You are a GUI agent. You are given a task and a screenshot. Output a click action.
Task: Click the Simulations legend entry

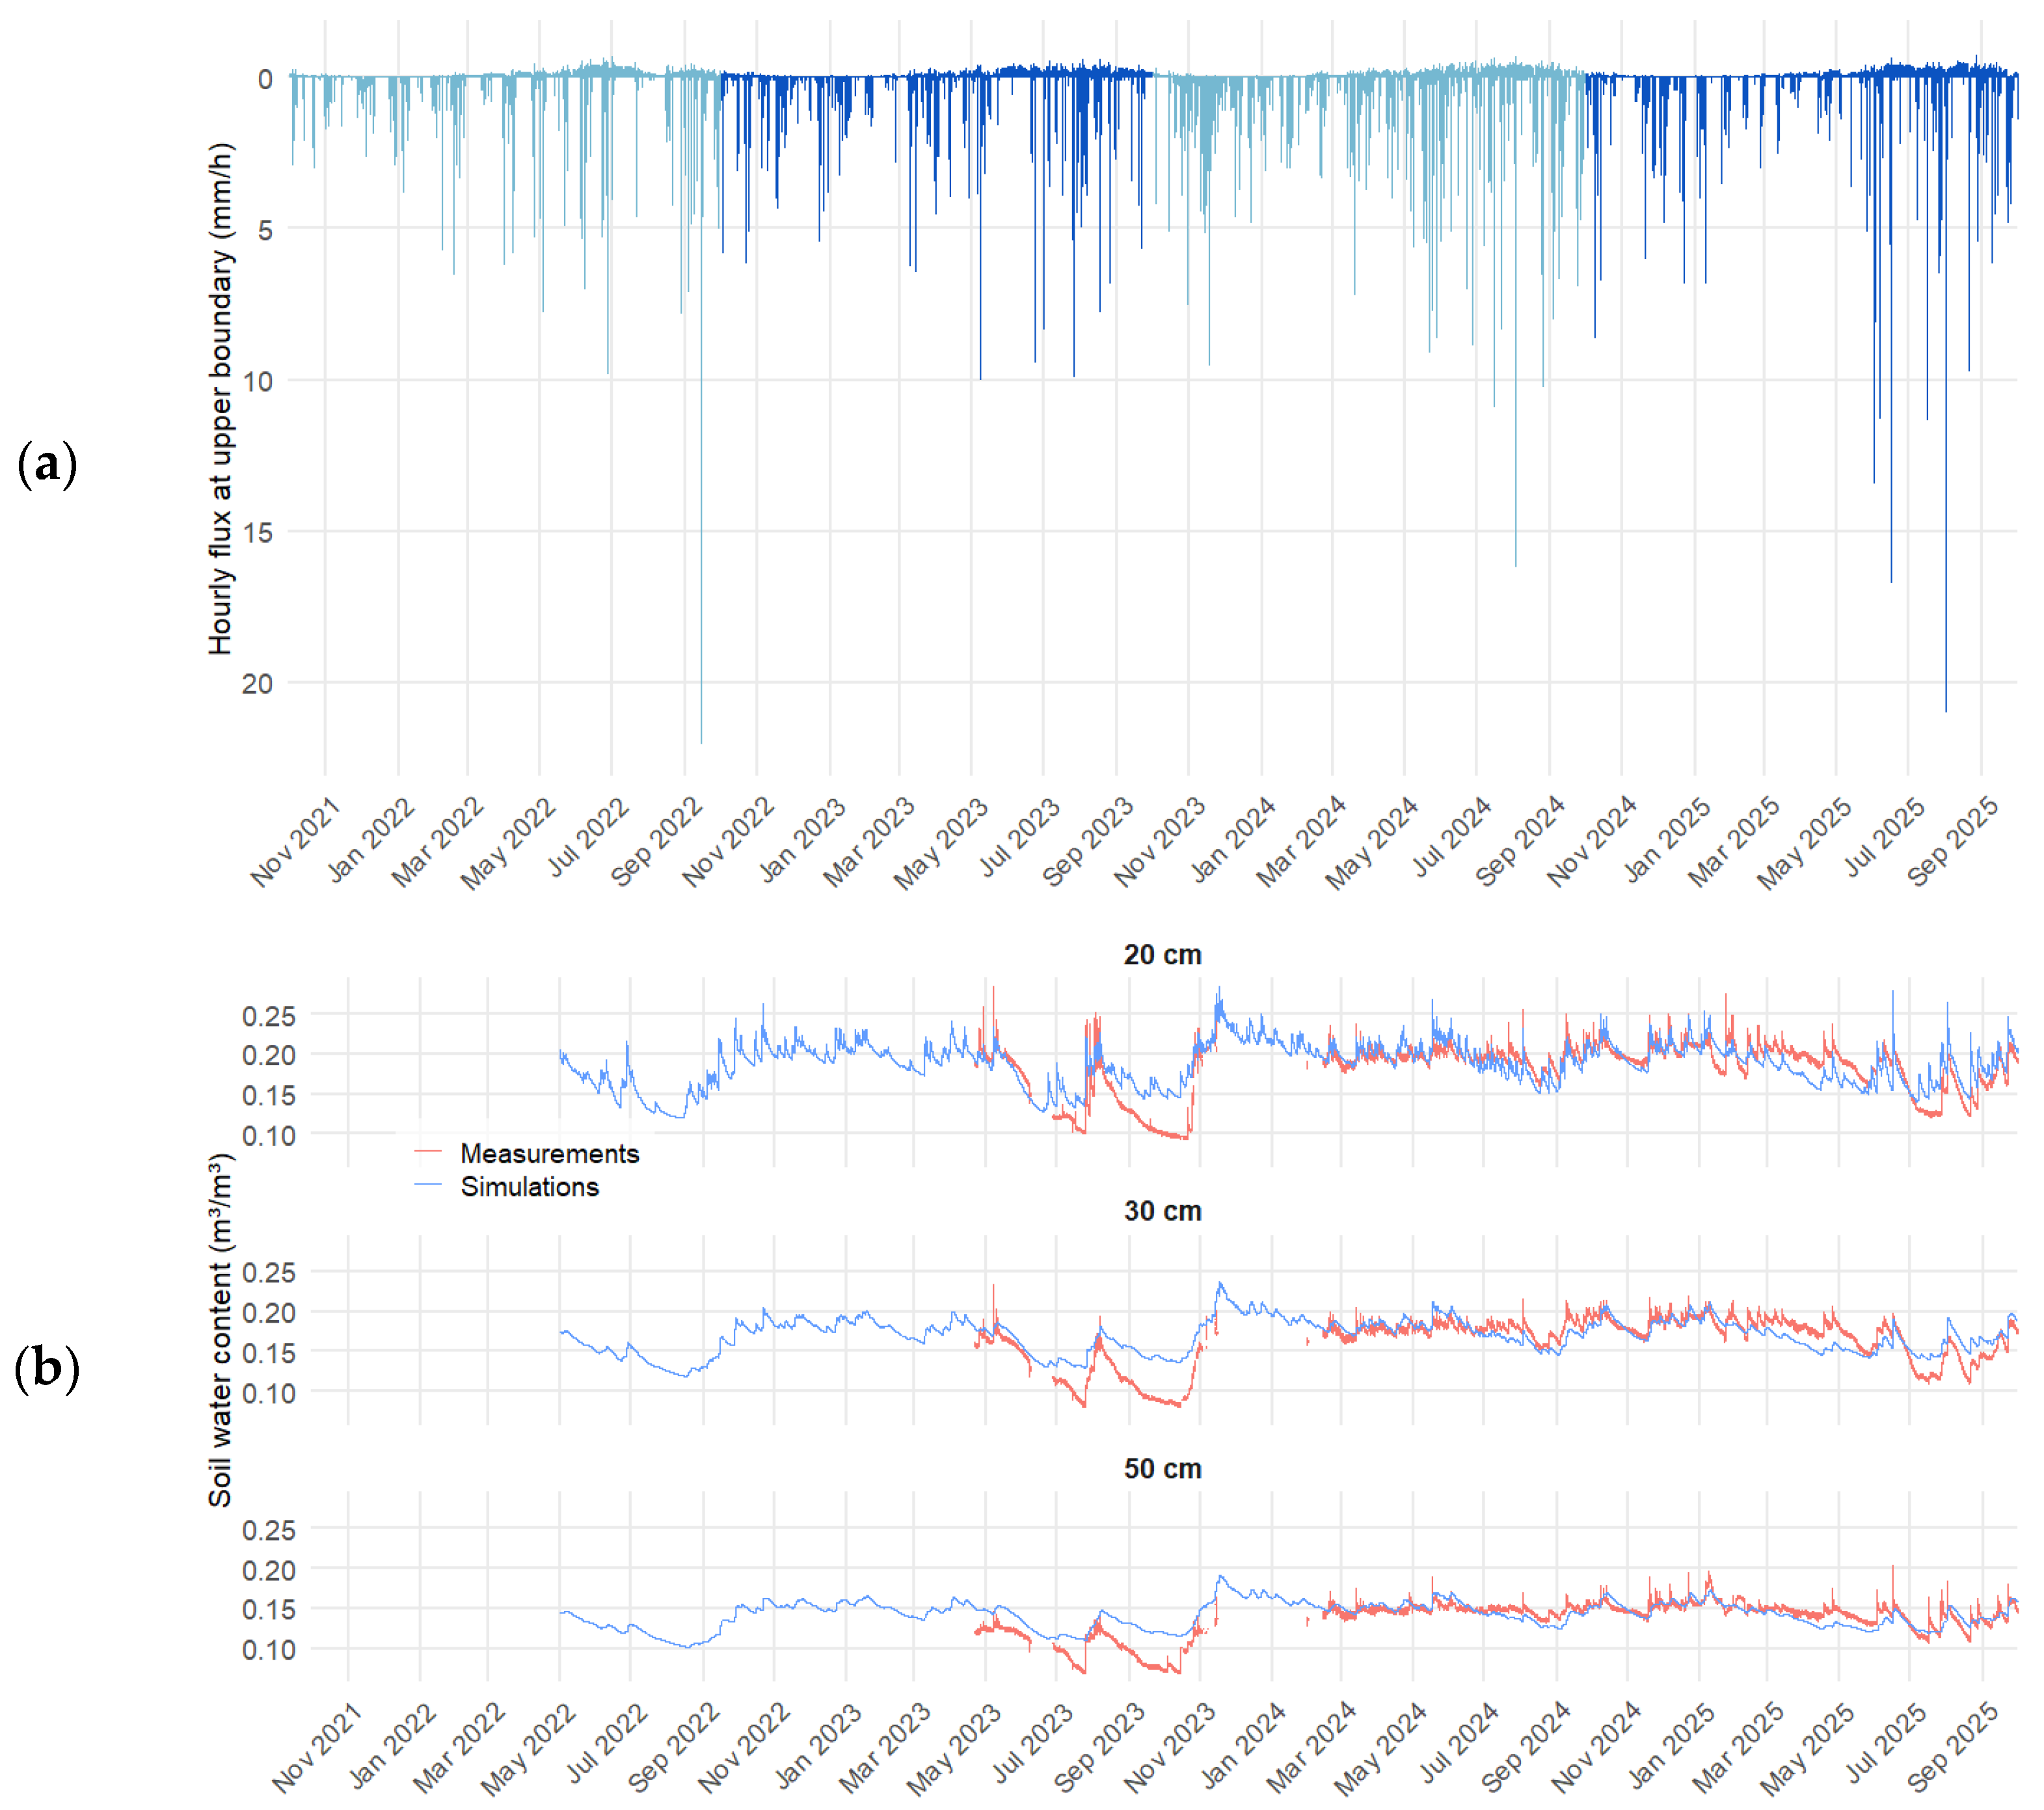pyautogui.click(x=529, y=1187)
